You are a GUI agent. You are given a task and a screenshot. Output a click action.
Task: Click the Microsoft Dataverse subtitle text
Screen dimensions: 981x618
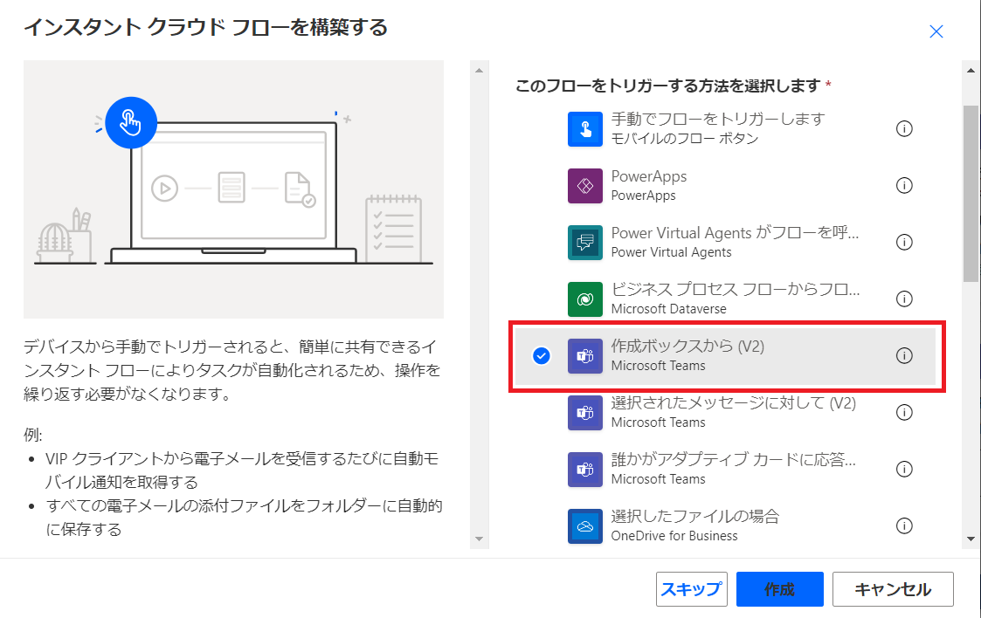point(669,309)
